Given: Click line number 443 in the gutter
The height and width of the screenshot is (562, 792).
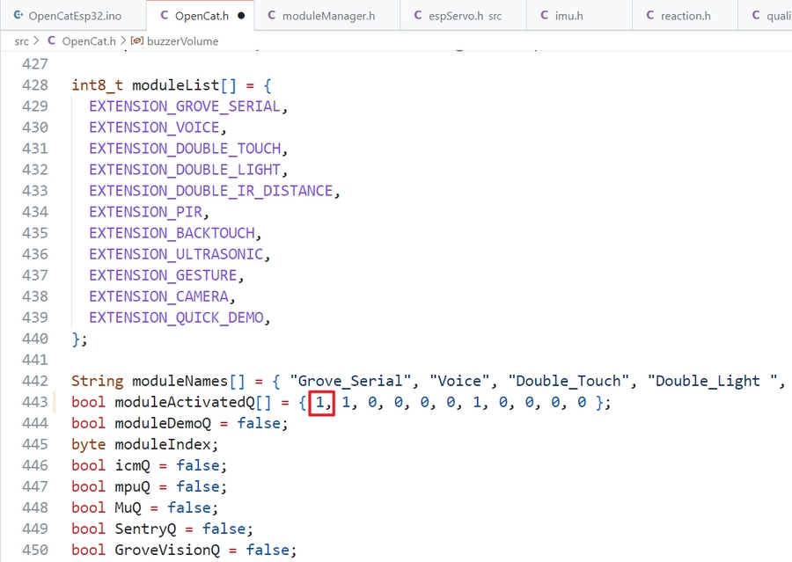Looking at the screenshot, I should [34, 402].
